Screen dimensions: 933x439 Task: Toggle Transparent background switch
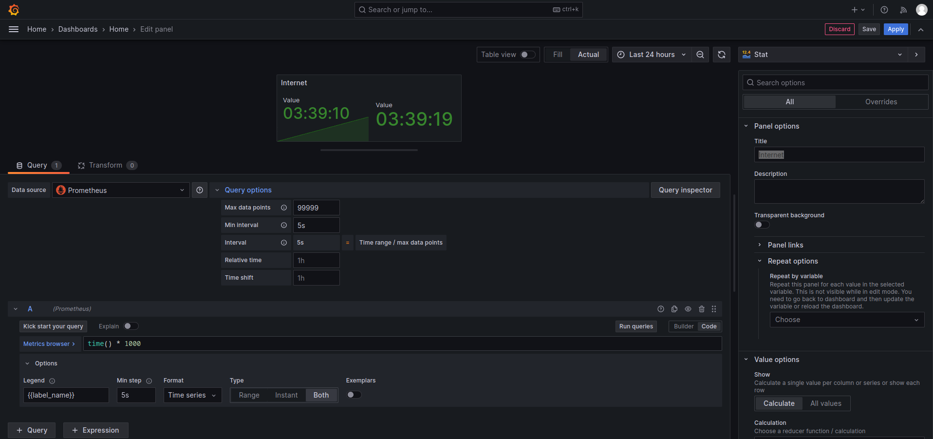click(x=762, y=225)
